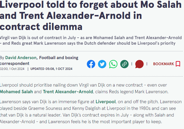Copy article link with chain icon

(124, 64)
